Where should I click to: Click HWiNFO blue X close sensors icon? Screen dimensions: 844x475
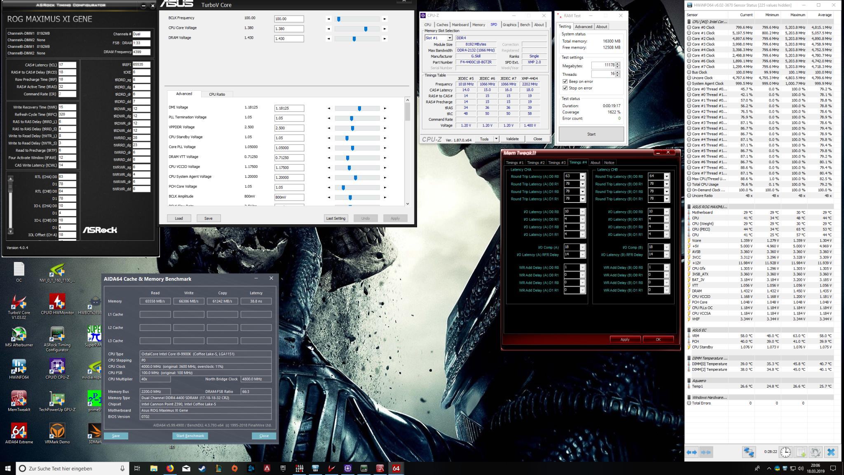tap(831, 452)
